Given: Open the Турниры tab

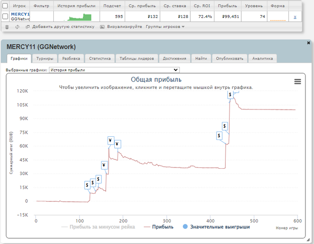Looking at the screenshot, I should [x=45, y=58].
